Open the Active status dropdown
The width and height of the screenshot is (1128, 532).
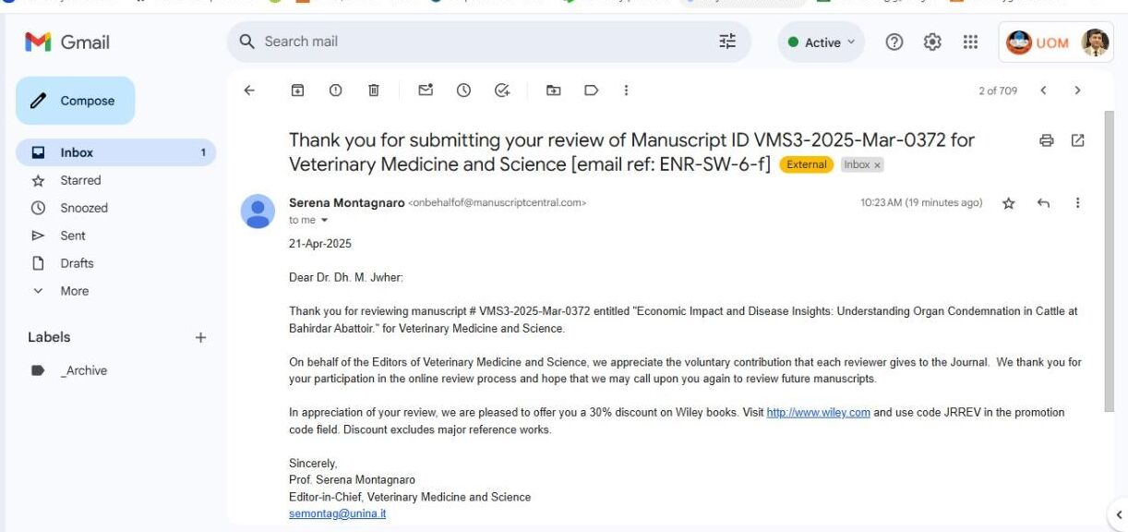click(822, 42)
